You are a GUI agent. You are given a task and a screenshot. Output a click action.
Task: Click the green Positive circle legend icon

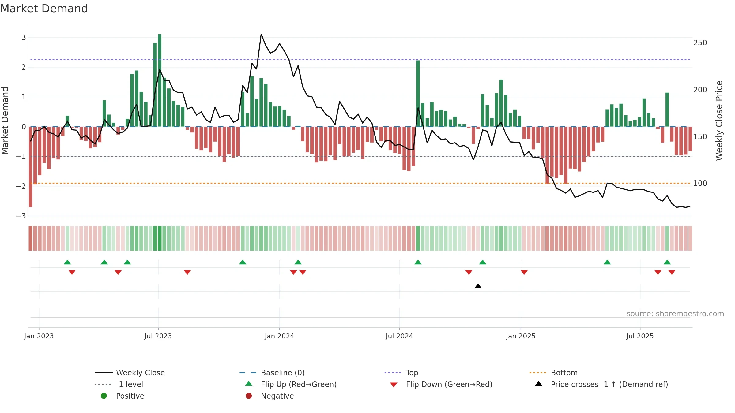pyautogui.click(x=104, y=396)
